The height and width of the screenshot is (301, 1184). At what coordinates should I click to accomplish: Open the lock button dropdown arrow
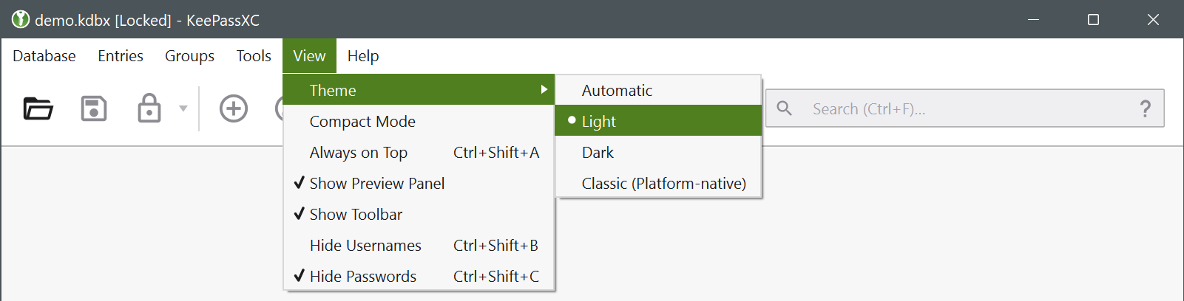coord(183,108)
